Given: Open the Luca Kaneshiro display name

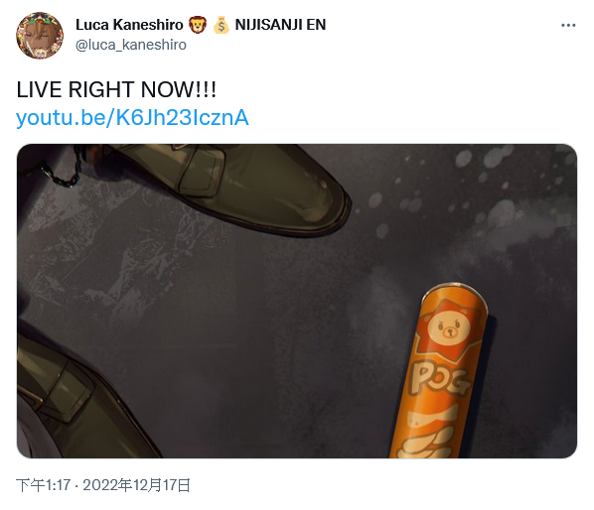Looking at the screenshot, I should point(129,25).
